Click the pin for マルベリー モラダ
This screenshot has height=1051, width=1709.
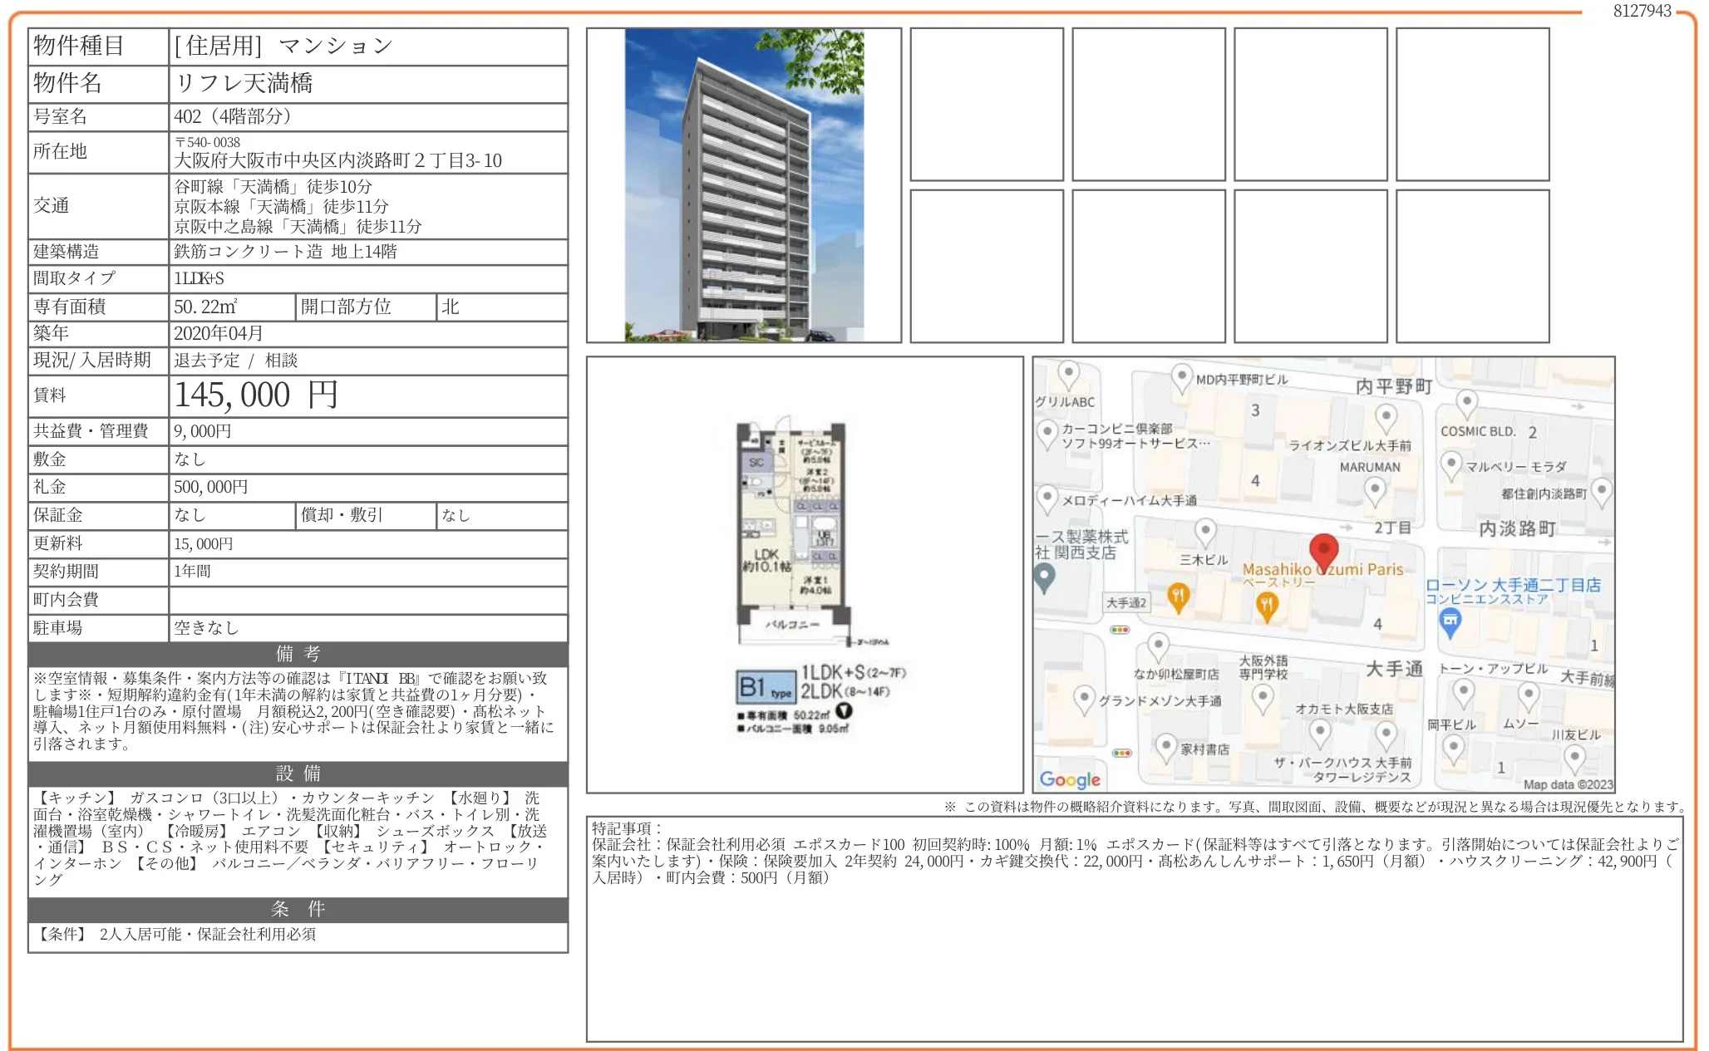(x=1450, y=464)
